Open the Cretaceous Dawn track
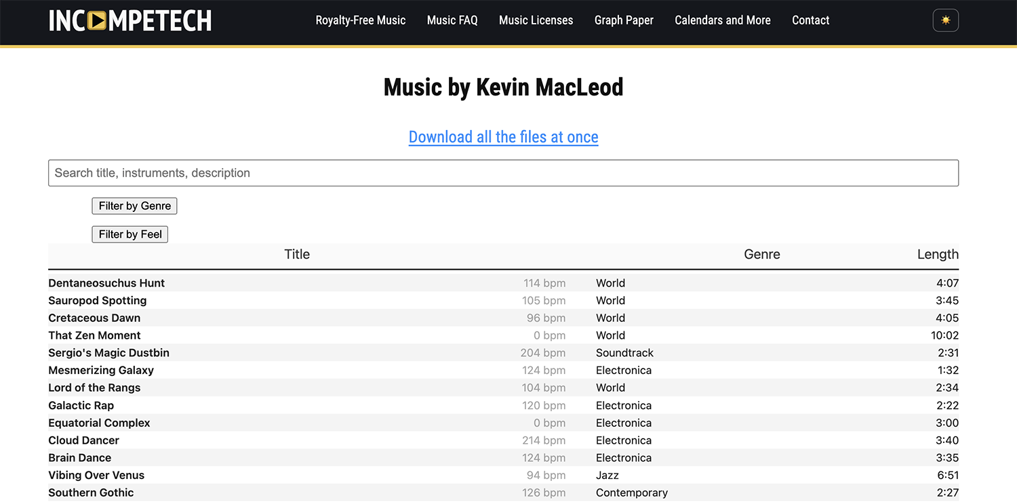Image resolution: width=1017 pixels, height=504 pixels. pos(94,318)
